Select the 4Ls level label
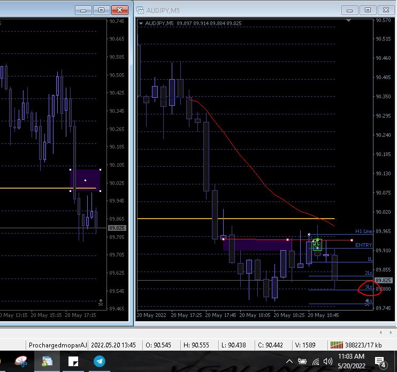397x372 pixels. (x=369, y=301)
